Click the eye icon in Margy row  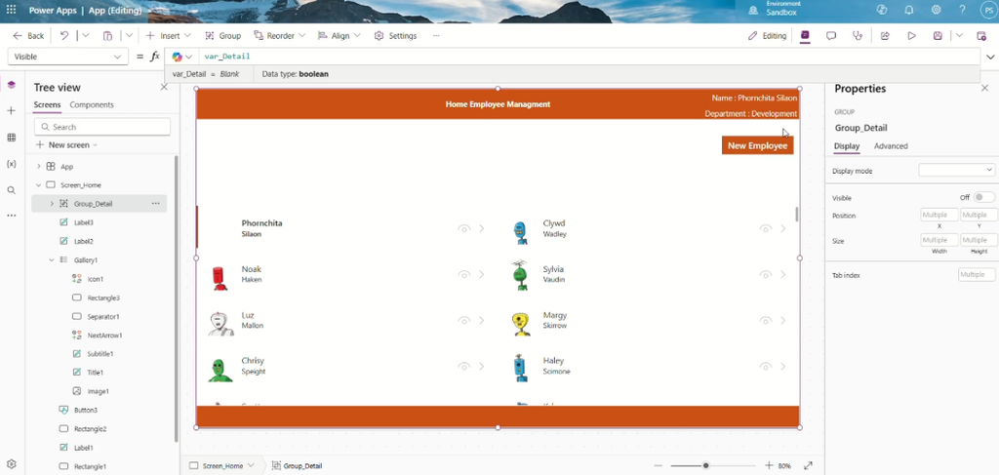click(766, 320)
